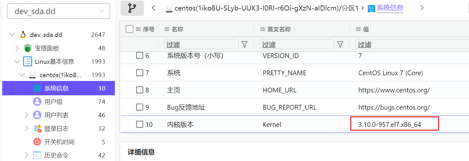This screenshot has width=469, height=161.
Task: Check the row 10 内核版本 checkbox
Action: point(139,124)
